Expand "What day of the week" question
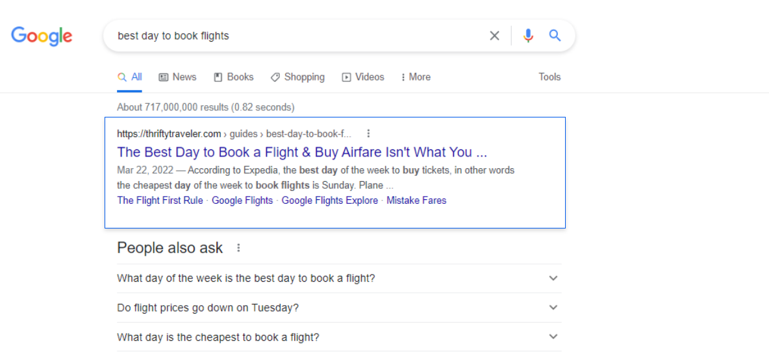This screenshot has width=769, height=357. [553, 278]
